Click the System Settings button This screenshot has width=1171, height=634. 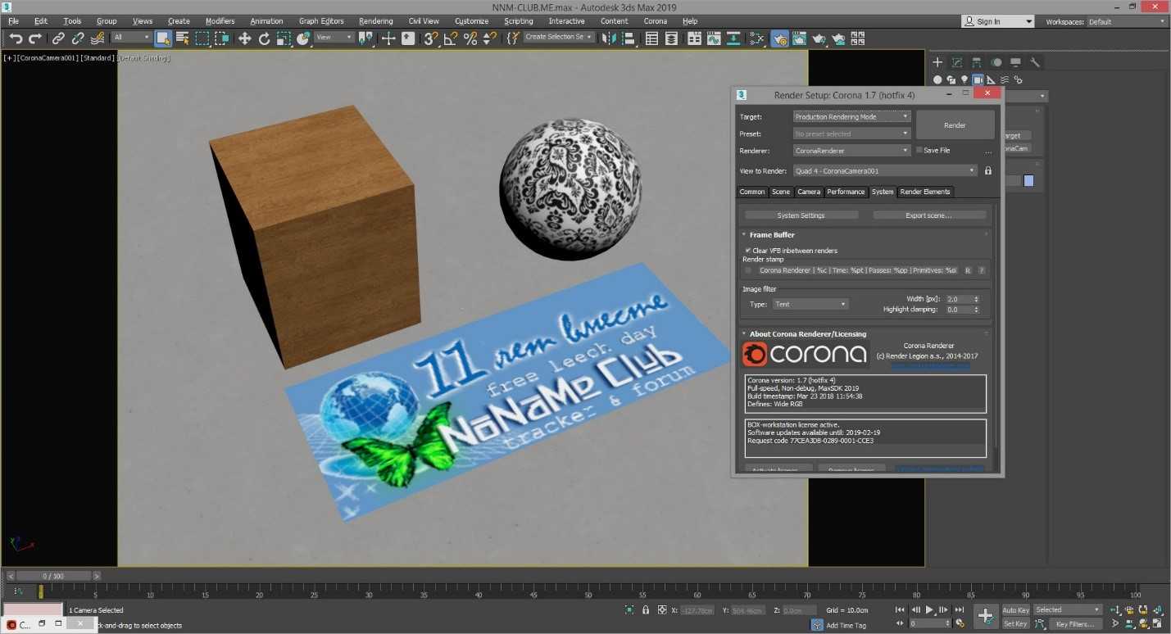801,215
